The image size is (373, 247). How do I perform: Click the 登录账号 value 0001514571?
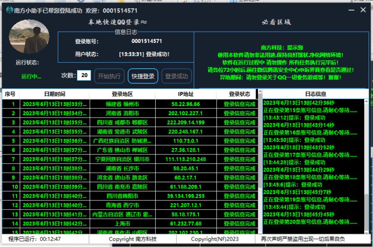[147, 41]
